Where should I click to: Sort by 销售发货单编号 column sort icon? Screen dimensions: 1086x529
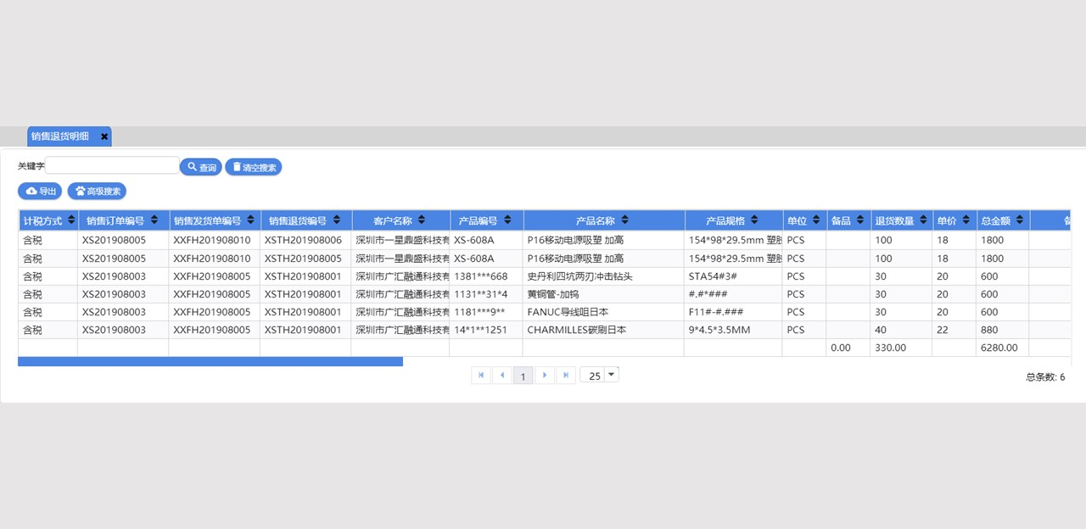click(250, 220)
